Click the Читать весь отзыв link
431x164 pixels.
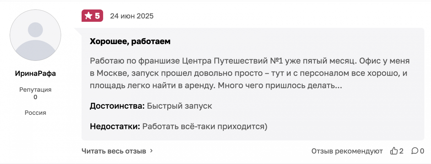pos(114,151)
